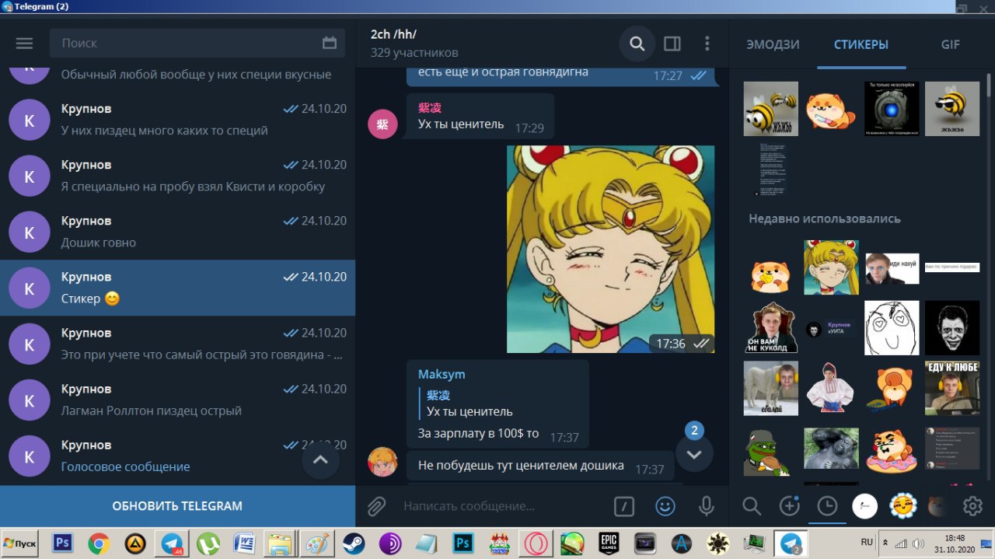Toggle the right info sidebar panel
The image size is (995, 559).
pyautogui.click(x=672, y=44)
